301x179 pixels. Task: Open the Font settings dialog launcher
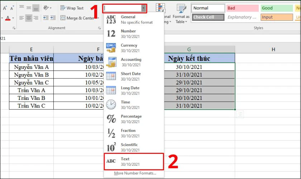point(14,28)
